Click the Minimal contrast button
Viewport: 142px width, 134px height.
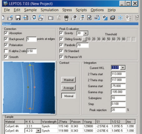[x=69, y=96]
